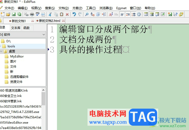The width and height of the screenshot is (189, 130).
Task: Select the D:\ folder in tree
Action: coord(8,41)
